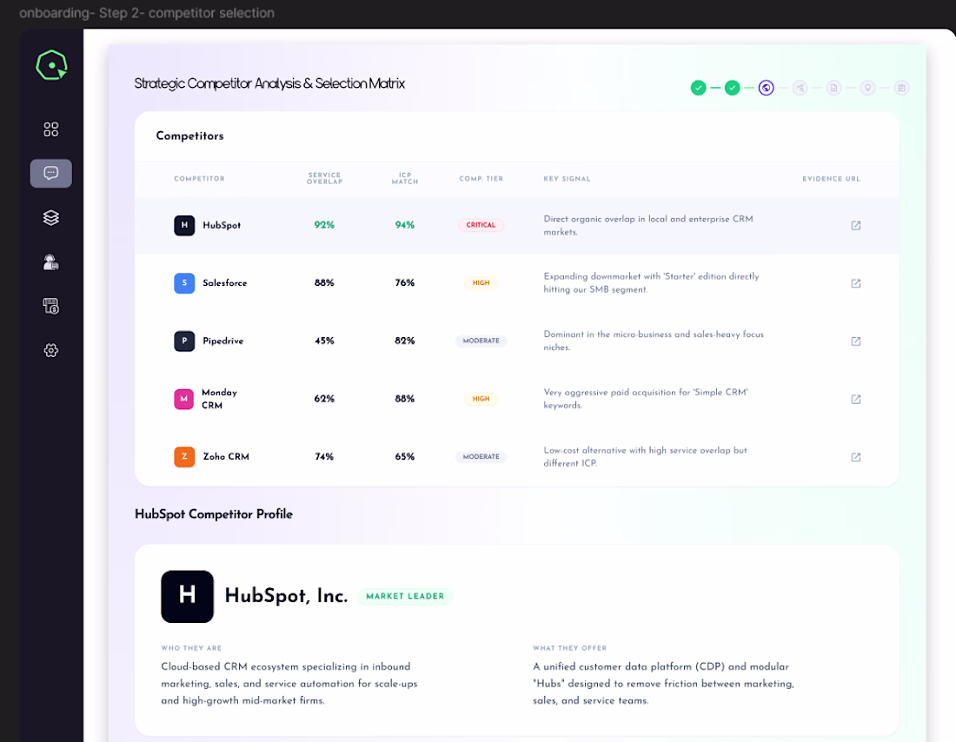Click Salesforce 88% service overlap value
956x742 pixels.
coord(324,283)
